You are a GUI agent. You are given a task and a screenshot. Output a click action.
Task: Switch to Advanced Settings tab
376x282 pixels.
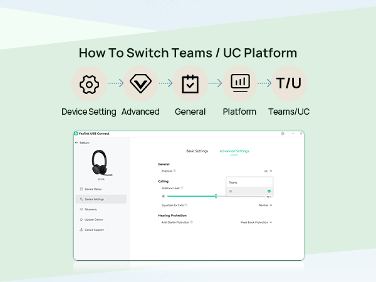coord(234,151)
